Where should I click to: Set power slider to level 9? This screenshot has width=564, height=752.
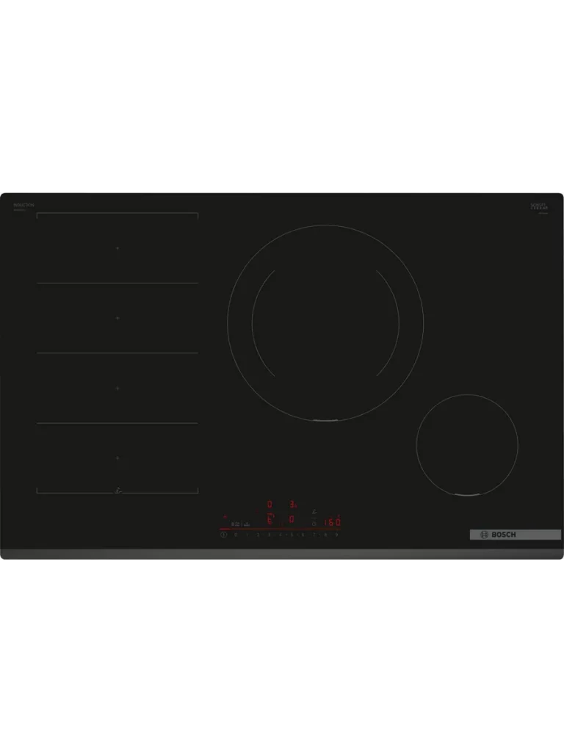[x=337, y=535]
